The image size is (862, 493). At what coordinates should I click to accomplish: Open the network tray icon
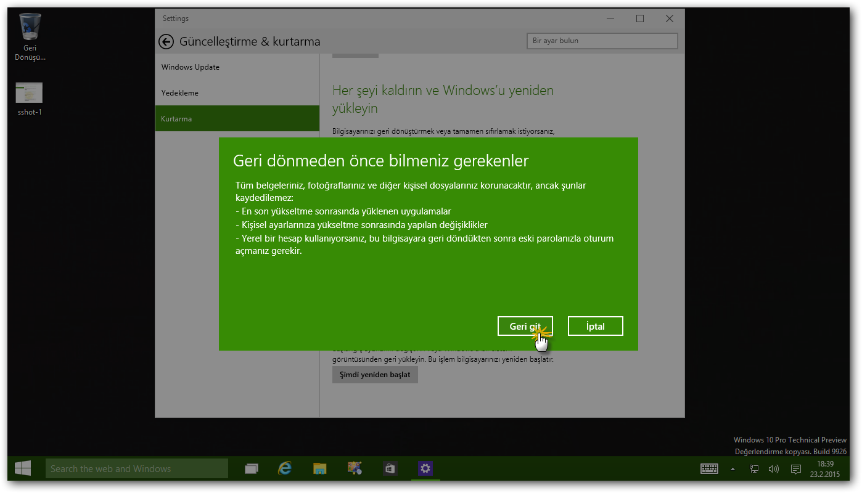[754, 469]
